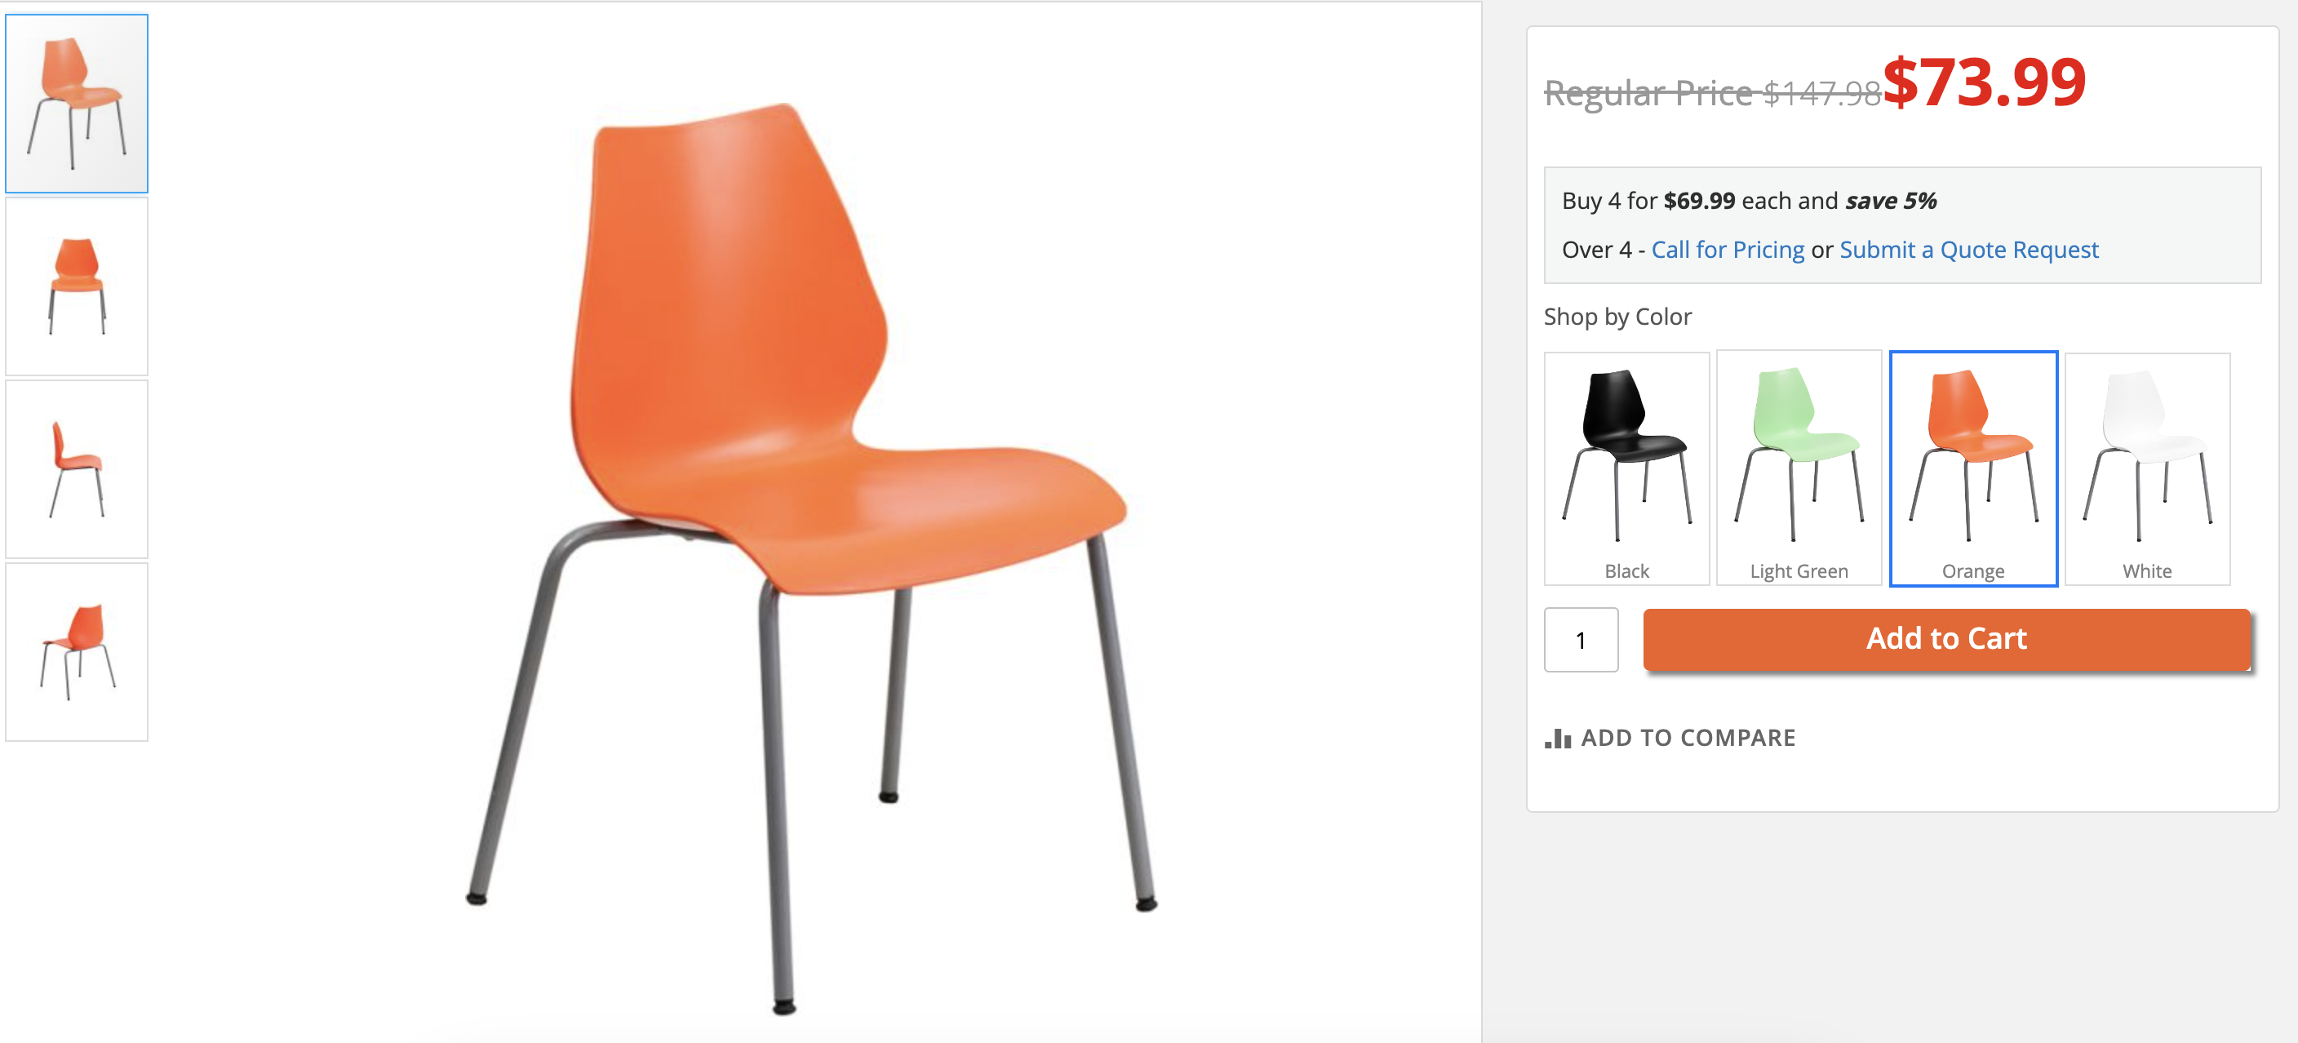Viewport: 2298px width, 1043px height.
Task: Click the Buy 4 for $69.99 offer text
Action: (1749, 201)
